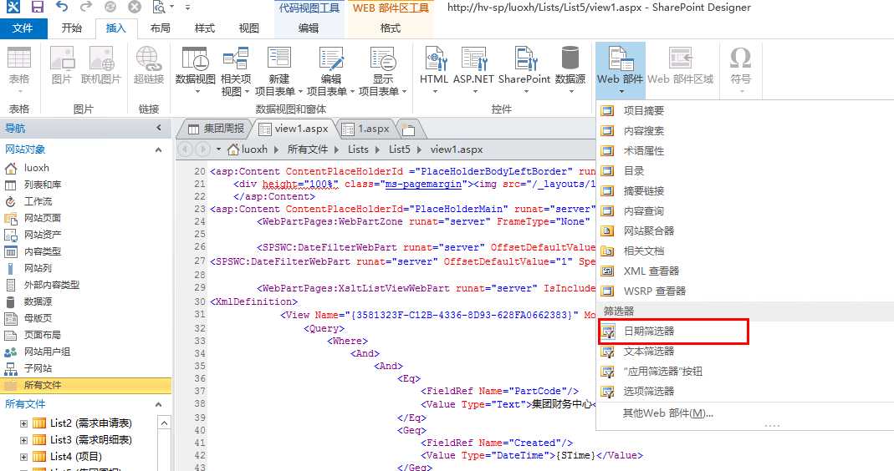The image size is (894, 471).
Task: Collapse the 网站对象 section chevron
Action: (x=159, y=149)
